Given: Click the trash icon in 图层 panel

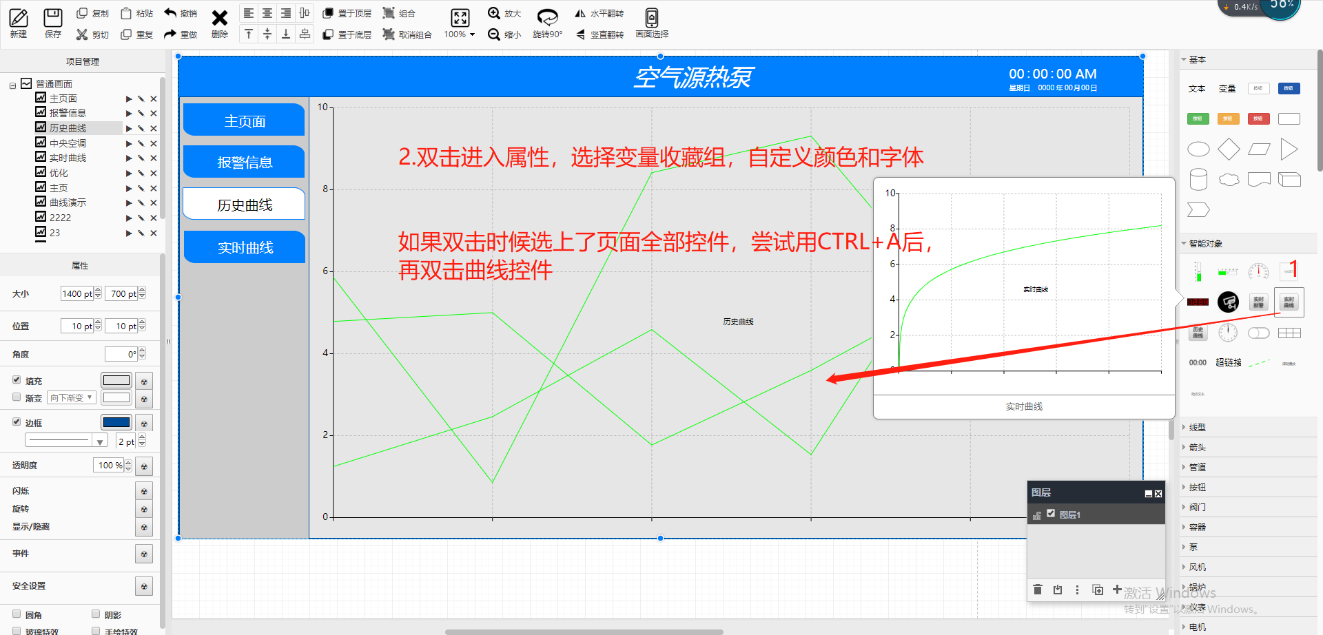Looking at the screenshot, I should coord(1038,590).
